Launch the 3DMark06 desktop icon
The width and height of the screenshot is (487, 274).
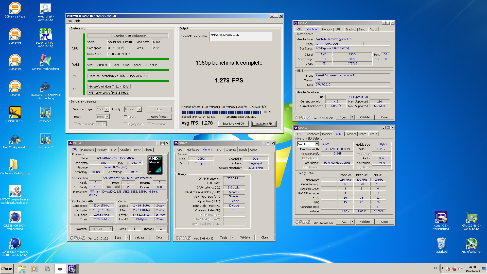[x=15, y=89]
